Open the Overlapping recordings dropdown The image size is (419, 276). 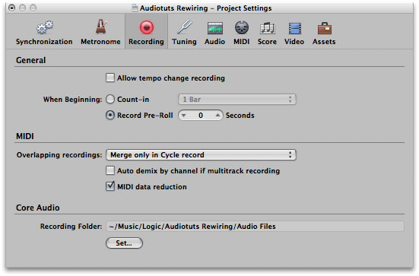pos(201,155)
